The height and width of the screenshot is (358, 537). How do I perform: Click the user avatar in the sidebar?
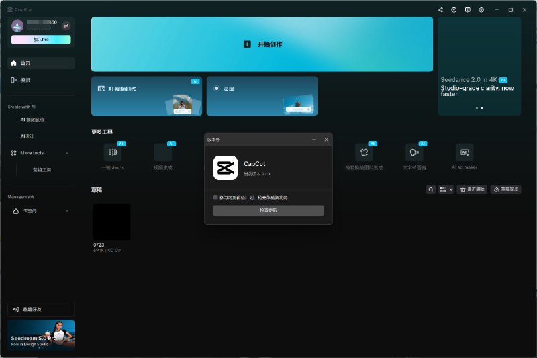pos(17,26)
